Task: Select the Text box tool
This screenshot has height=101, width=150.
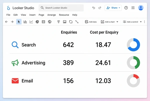Action: tap(58, 22)
